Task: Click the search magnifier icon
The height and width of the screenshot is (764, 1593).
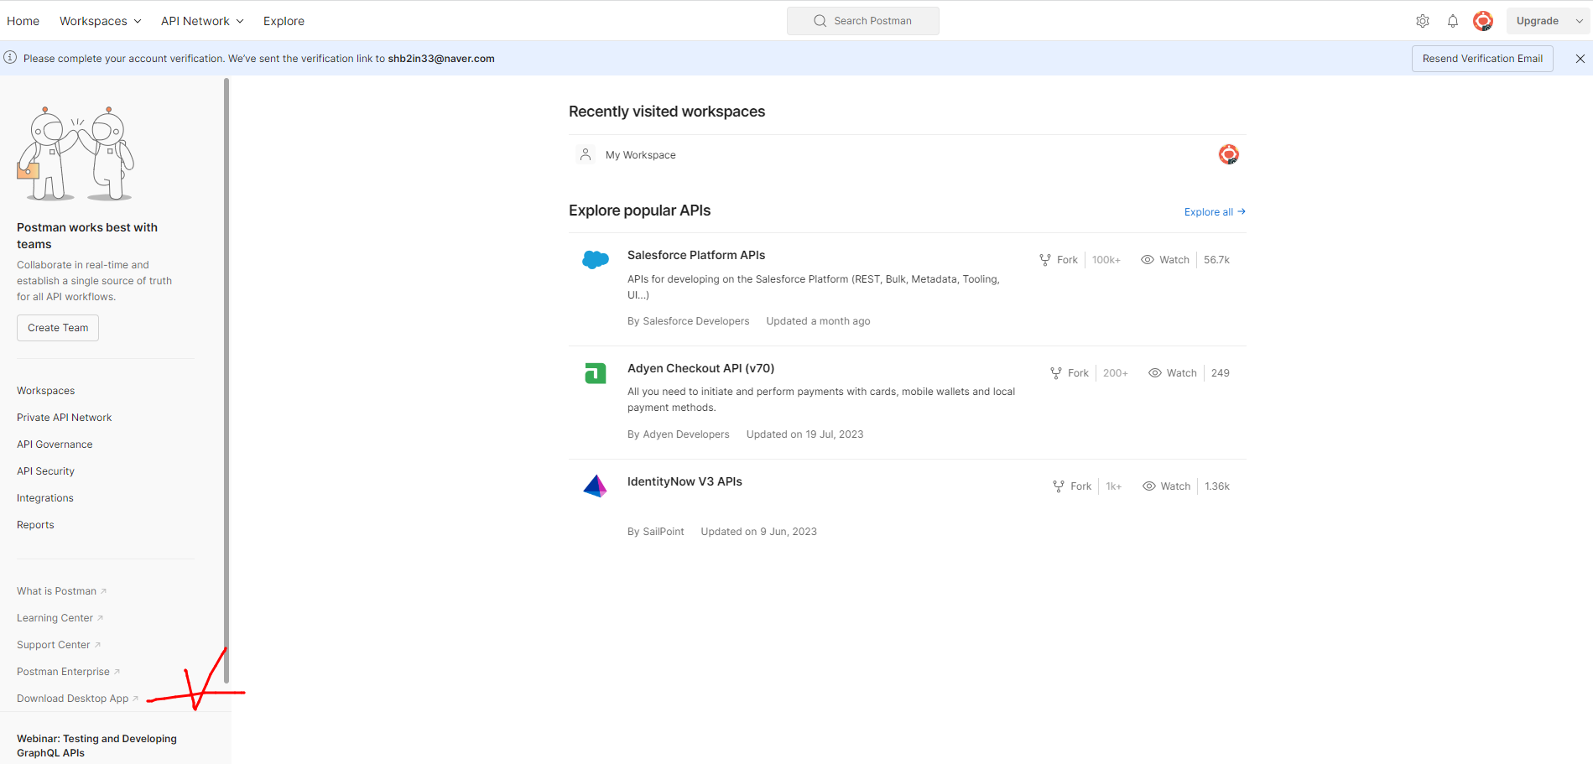Action: click(x=820, y=21)
